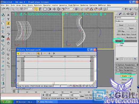The width and height of the screenshot is (139, 104).
Task: Choose the Select and Link tool
Action: coord(13,9)
